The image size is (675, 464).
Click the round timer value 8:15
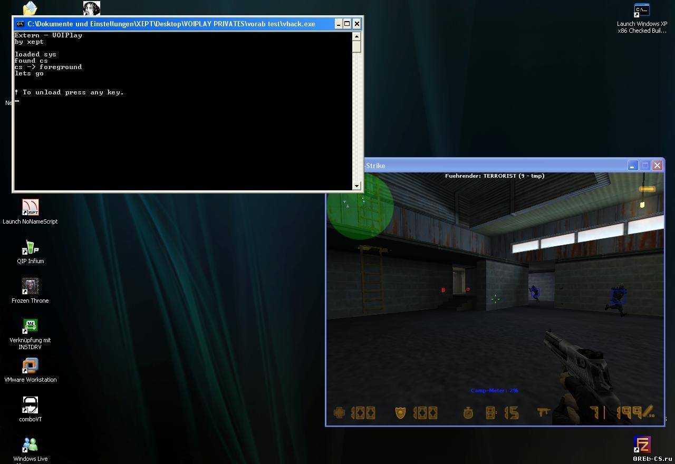(502, 413)
